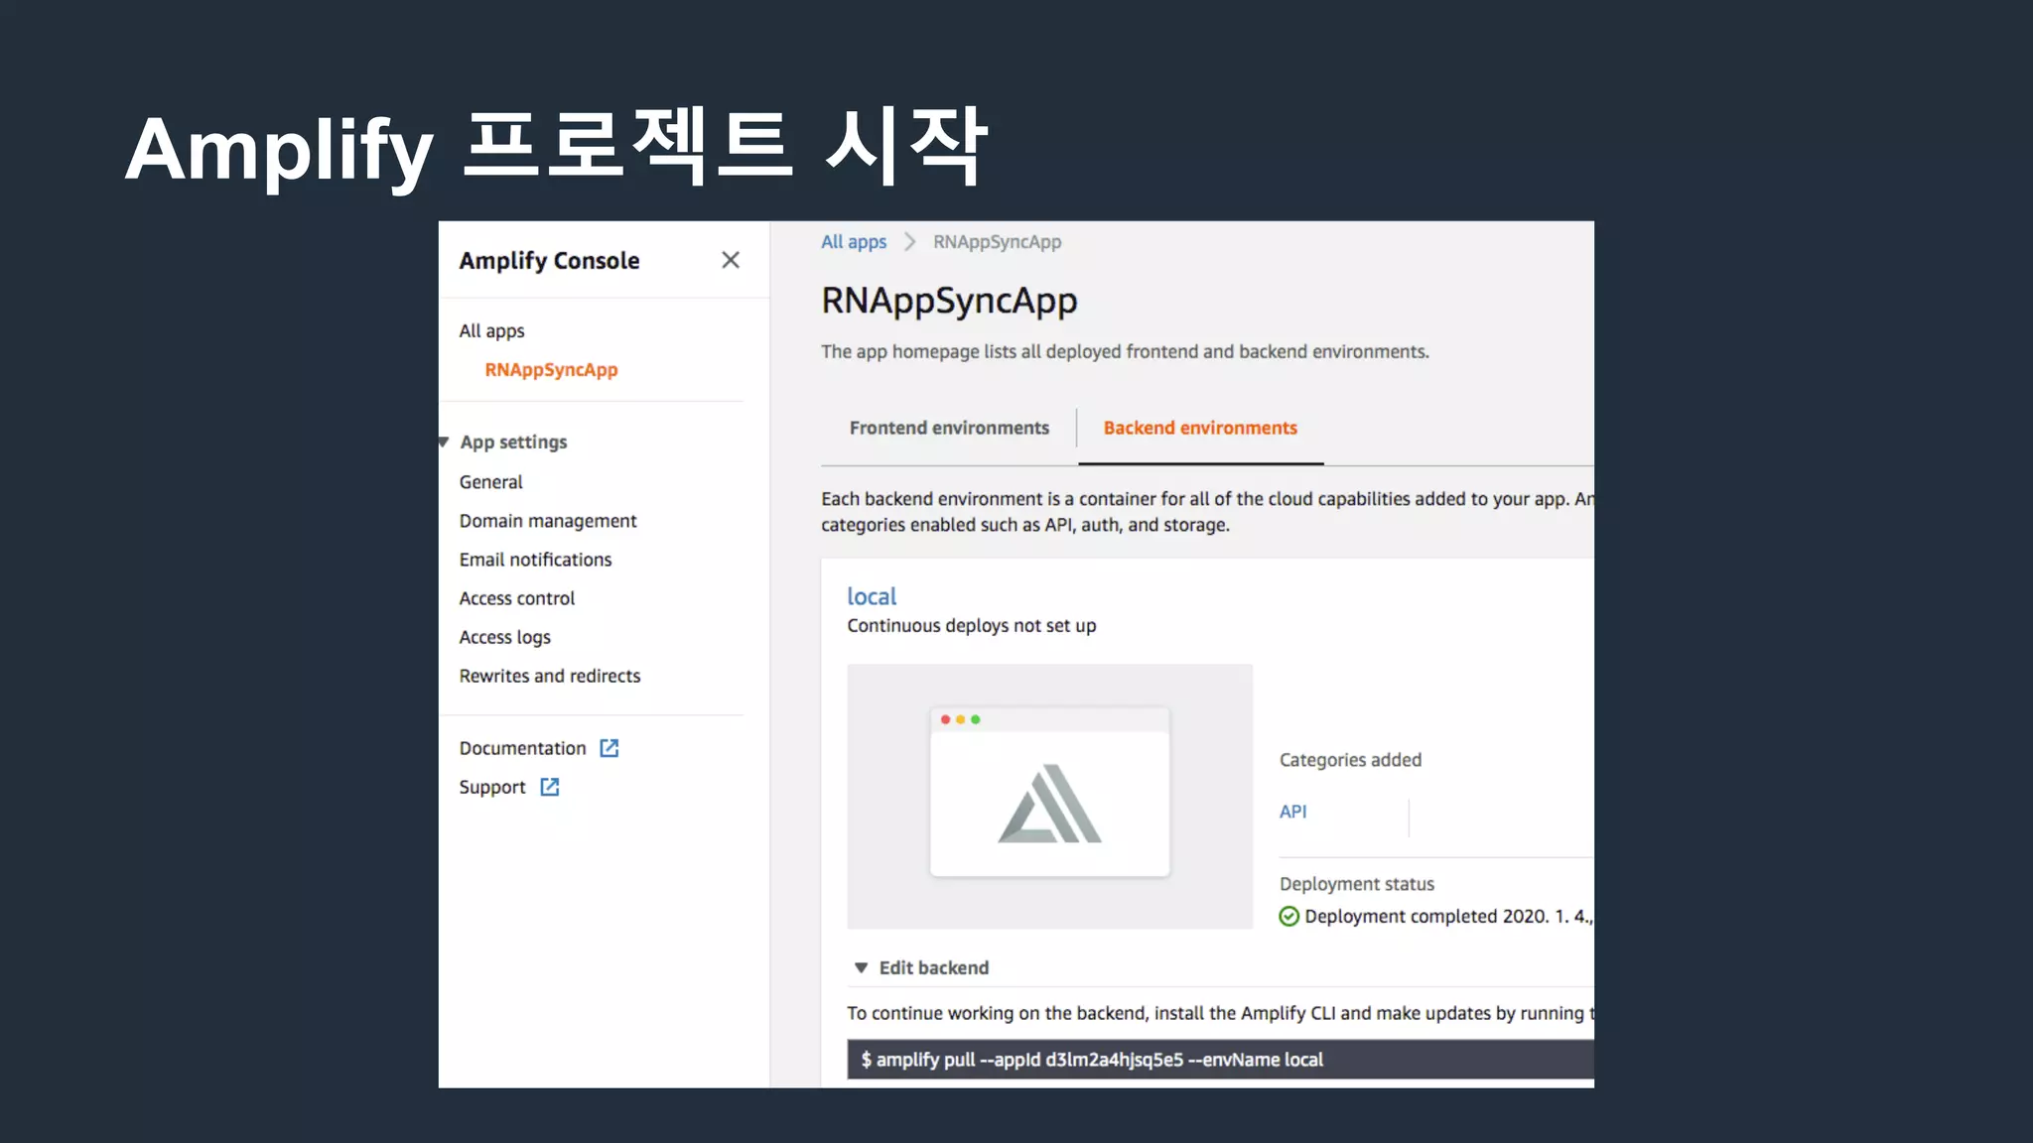
Task: Open the API category link
Action: coord(1292,812)
